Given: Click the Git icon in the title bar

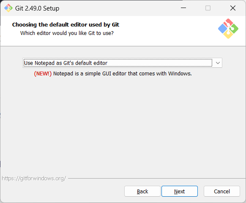Looking at the screenshot, I should [x=8, y=8].
